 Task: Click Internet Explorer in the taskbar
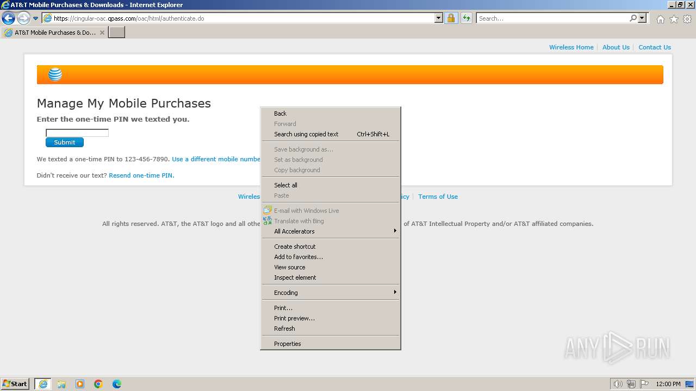[43, 384]
